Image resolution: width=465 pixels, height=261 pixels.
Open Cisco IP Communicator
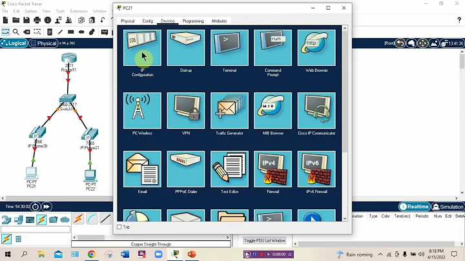316,110
